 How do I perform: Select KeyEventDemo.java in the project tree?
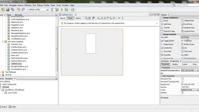18,61
